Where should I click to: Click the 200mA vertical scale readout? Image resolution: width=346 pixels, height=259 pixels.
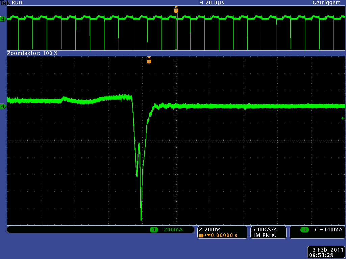click(173, 230)
